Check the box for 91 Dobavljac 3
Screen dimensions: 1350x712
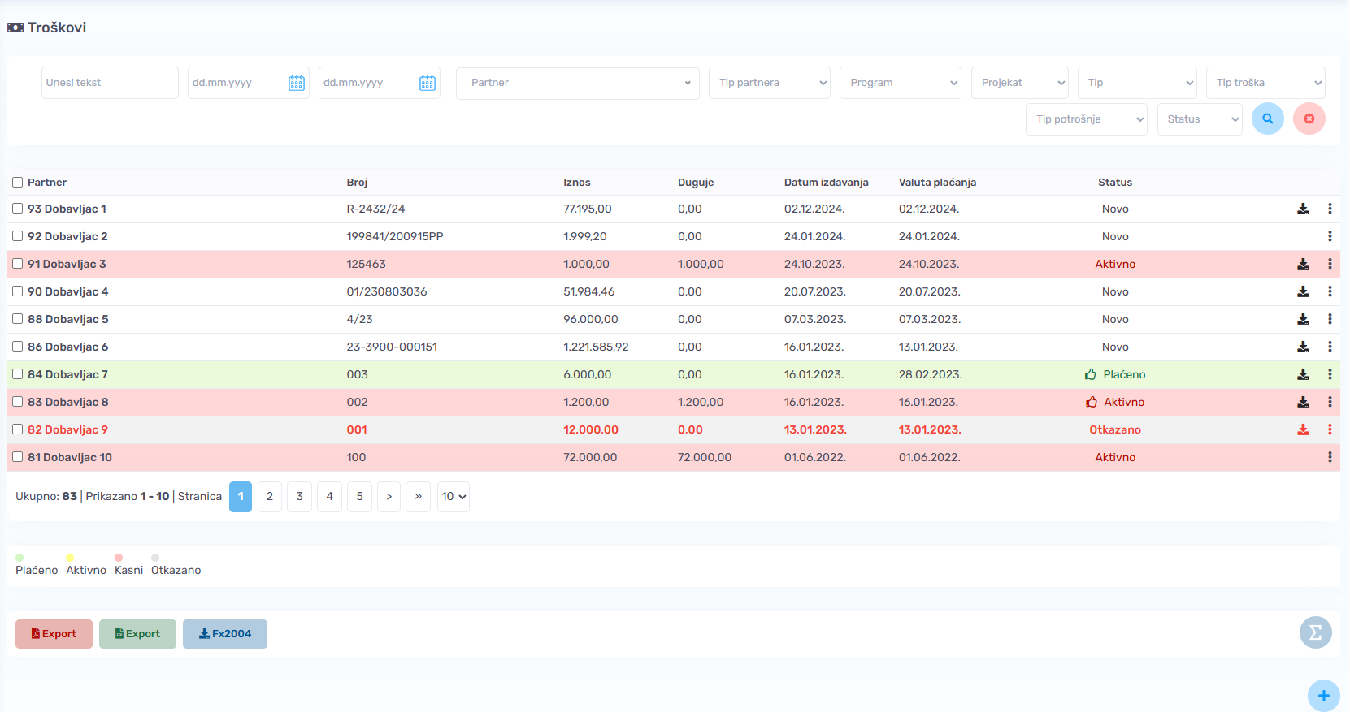tap(17, 263)
